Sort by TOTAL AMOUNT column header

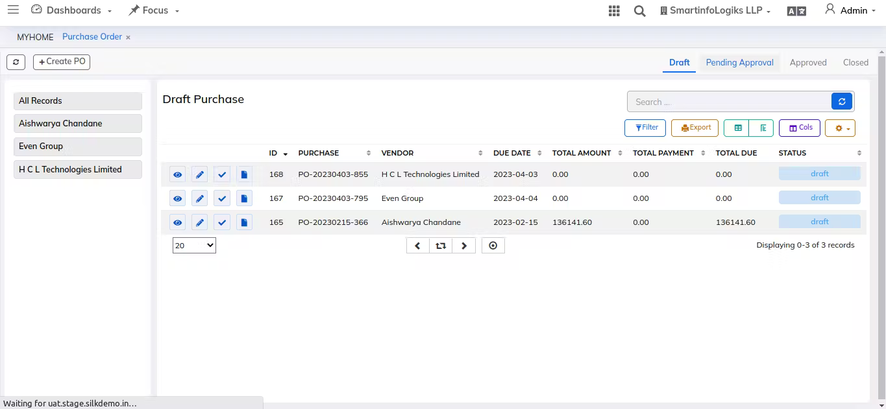pyautogui.click(x=587, y=153)
